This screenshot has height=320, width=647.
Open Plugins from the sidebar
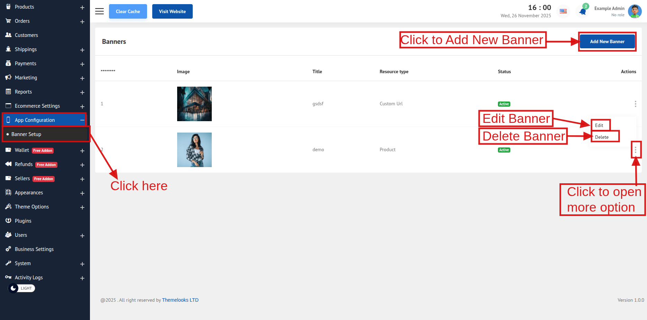(23, 221)
